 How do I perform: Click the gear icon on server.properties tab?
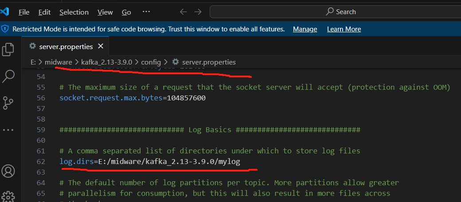pos(33,46)
